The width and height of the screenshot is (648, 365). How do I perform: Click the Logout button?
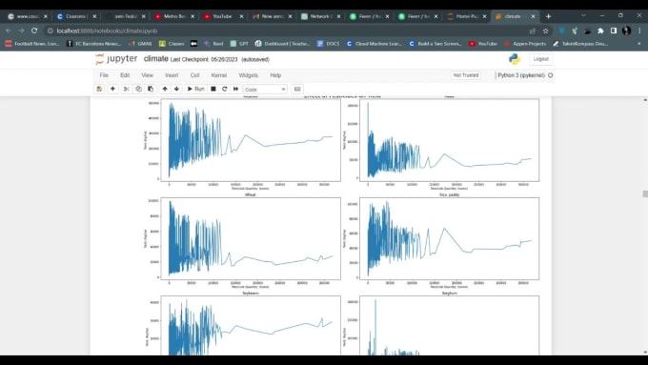[540, 59]
